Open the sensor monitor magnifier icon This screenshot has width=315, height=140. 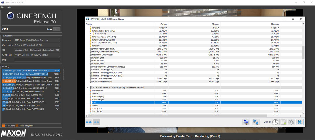[246, 122]
